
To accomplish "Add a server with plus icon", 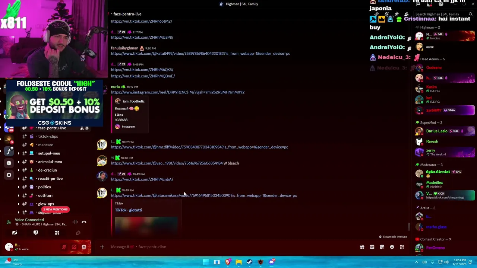I will pos(9,163).
